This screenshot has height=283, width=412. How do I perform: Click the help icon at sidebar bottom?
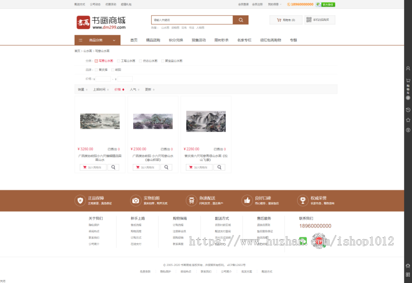[407, 130]
